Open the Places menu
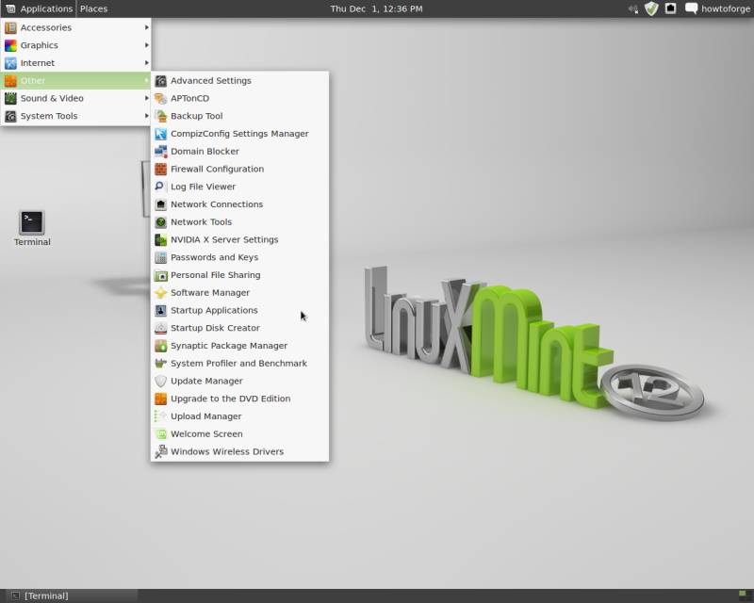This screenshot has width=754, height=603. (x=93, y=8)
